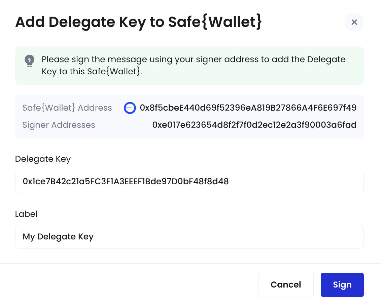Focus the Delegate Key input field
The height and width of the screenshot is (304, 381).
[189, 182]
